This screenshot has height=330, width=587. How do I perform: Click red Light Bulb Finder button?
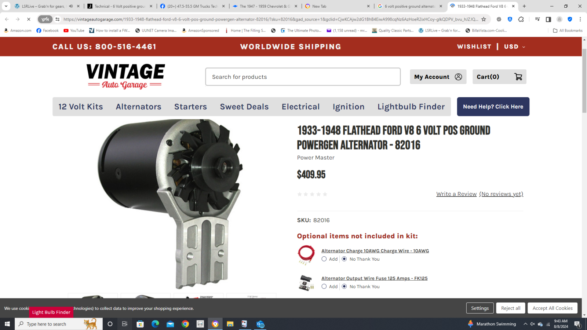pyautogui.click(x=51, y=312)
